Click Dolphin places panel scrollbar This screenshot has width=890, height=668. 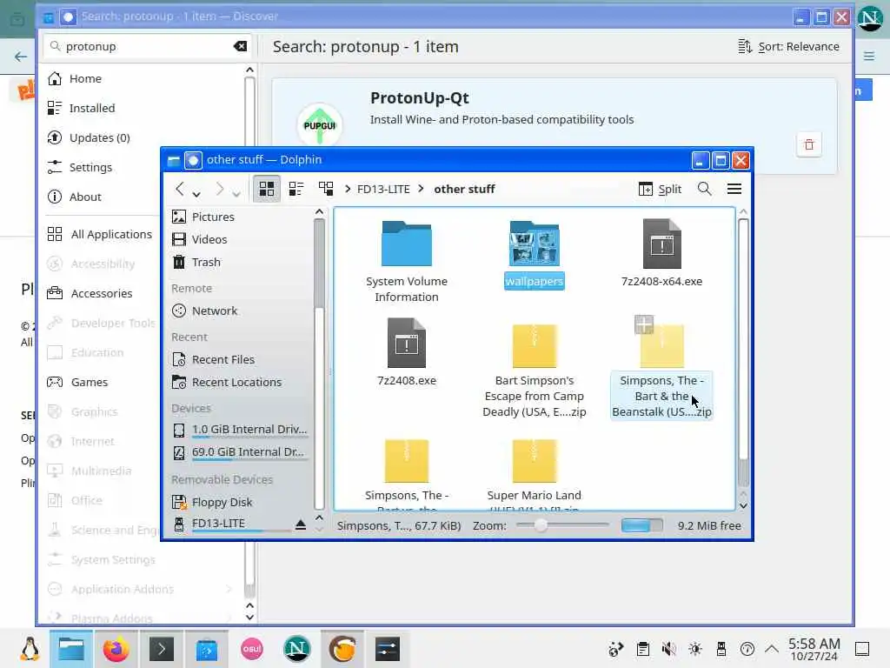319,364
